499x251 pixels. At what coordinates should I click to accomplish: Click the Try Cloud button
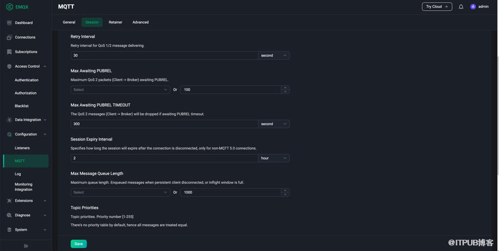pyautogui.click(x=437, y=7)
